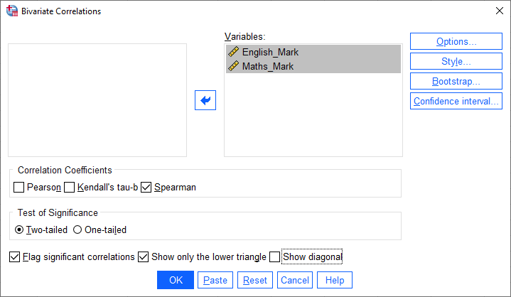Image resolution: width=511 pixels, height=297 pixels.
Task: Enable the Pearson correlation checkbox
Action: [19, 188]
